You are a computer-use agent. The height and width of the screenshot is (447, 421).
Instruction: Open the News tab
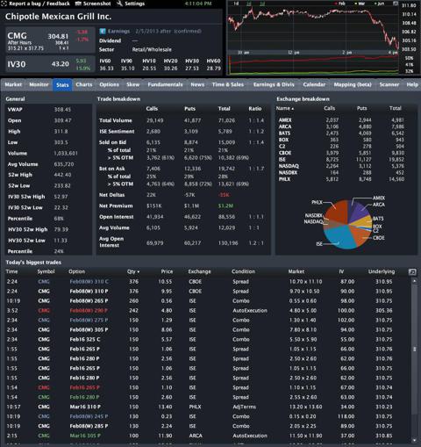pos(197,84)
